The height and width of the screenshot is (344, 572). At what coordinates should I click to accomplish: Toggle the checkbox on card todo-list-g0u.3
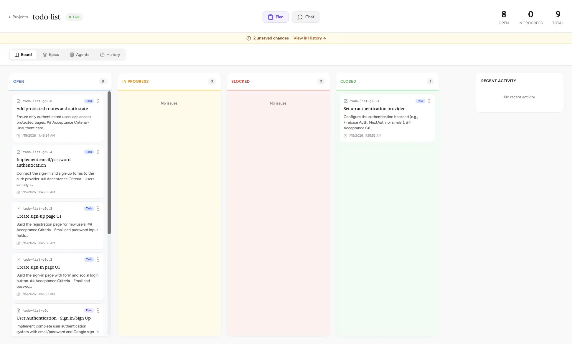19,209
